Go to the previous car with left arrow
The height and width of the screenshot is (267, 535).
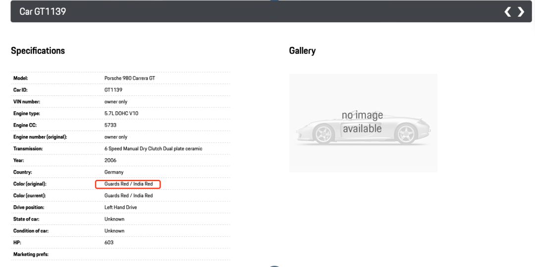508,12
